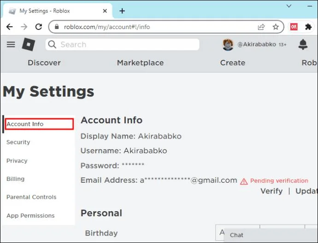Click the Roblox Search field
Viewport: 318px width, 243px height.
(122, 44)
